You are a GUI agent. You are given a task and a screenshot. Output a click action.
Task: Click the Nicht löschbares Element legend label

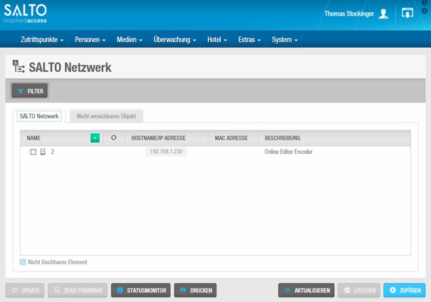(x=58, y=262)
